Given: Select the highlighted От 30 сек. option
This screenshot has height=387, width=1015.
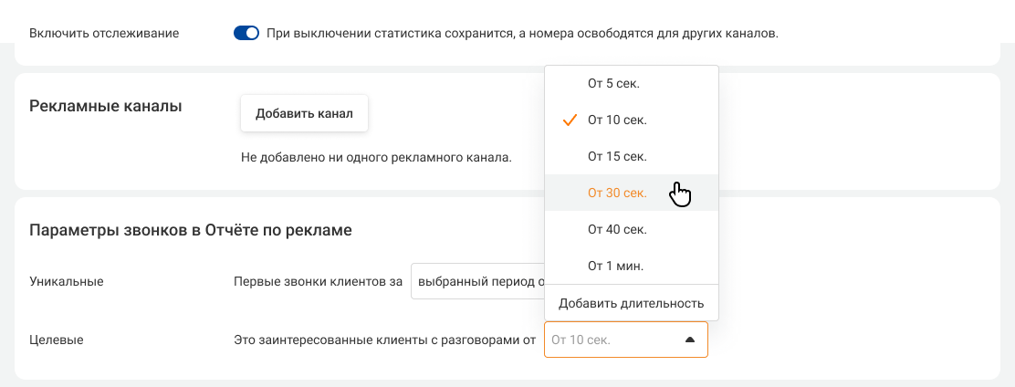Looking at the screenshot, I should (x=617, y=193).
